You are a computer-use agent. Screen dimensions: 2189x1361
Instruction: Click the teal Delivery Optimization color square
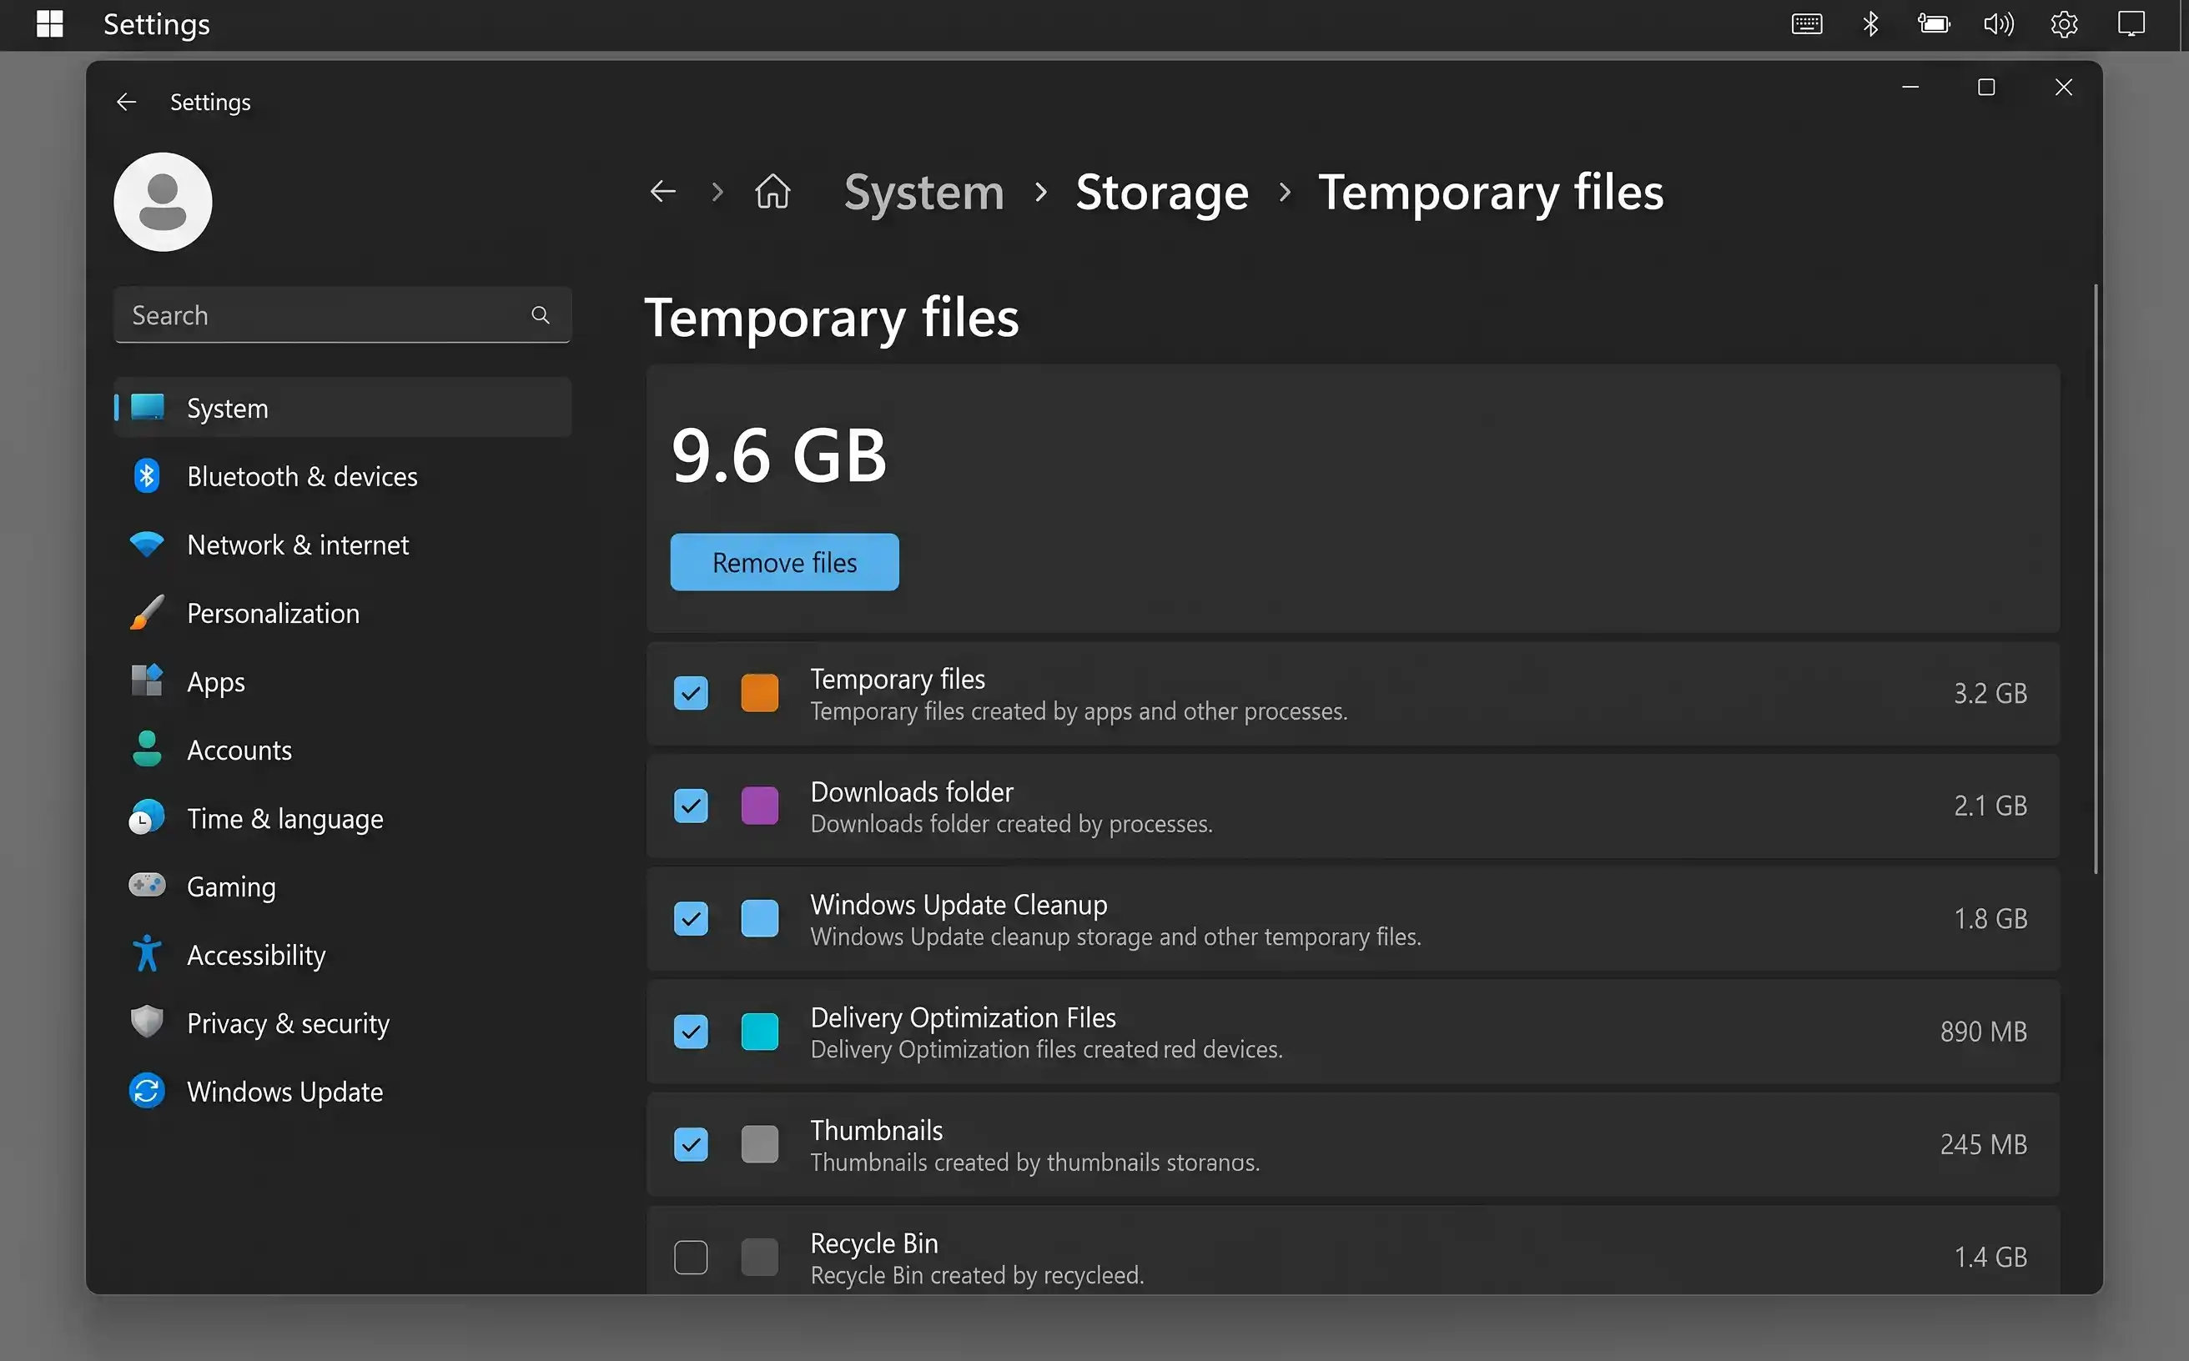coord(760,1032)
